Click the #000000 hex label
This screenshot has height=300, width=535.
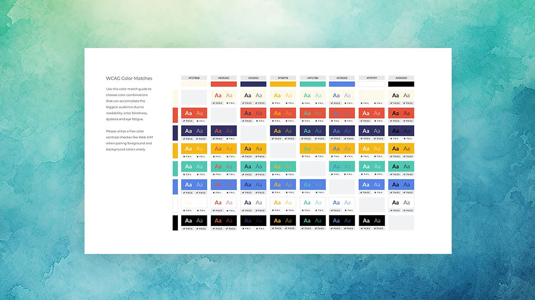tap(401, 78)
